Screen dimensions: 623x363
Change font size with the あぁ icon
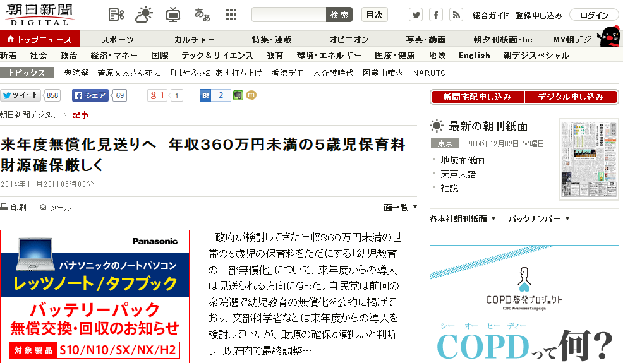coord(202,15)
